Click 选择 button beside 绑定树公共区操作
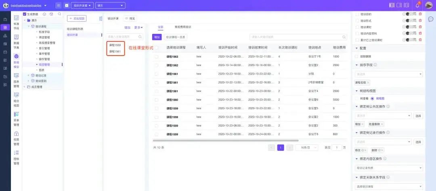This screenshot has width=436, height=191. tap(418, 116)
